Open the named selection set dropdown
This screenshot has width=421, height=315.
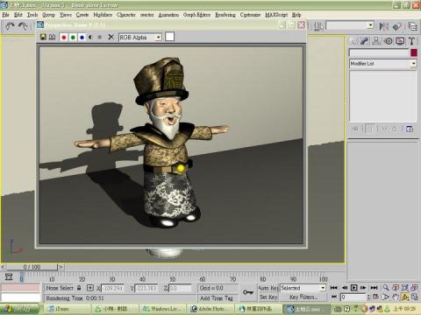[x=370, y=25]
